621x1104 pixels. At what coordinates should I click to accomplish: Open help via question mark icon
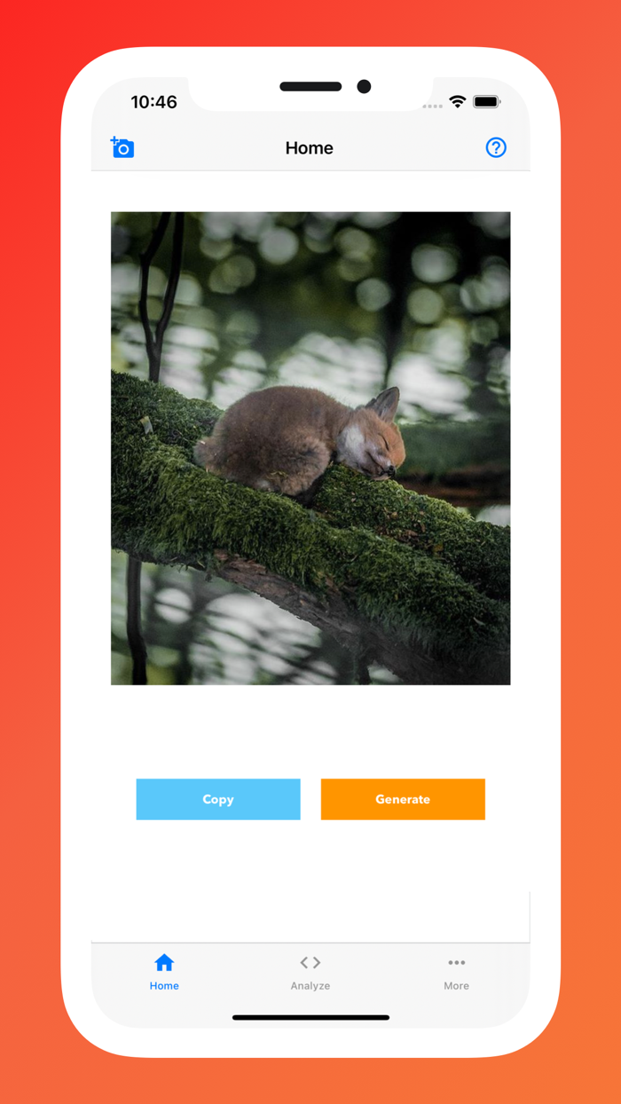pyautogui.click(x=496, y=147)
